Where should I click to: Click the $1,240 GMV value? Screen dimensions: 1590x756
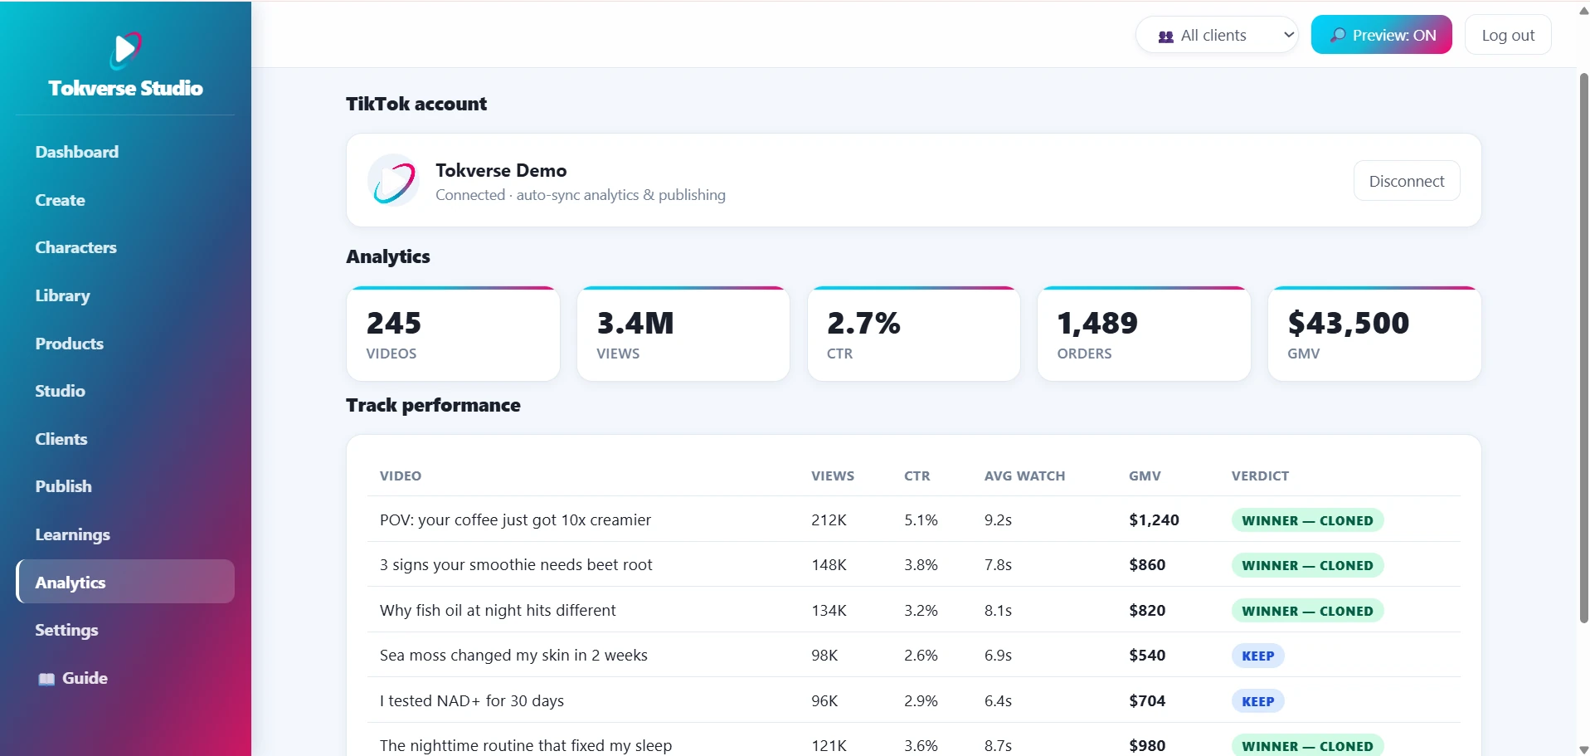tap(1154, 520)
